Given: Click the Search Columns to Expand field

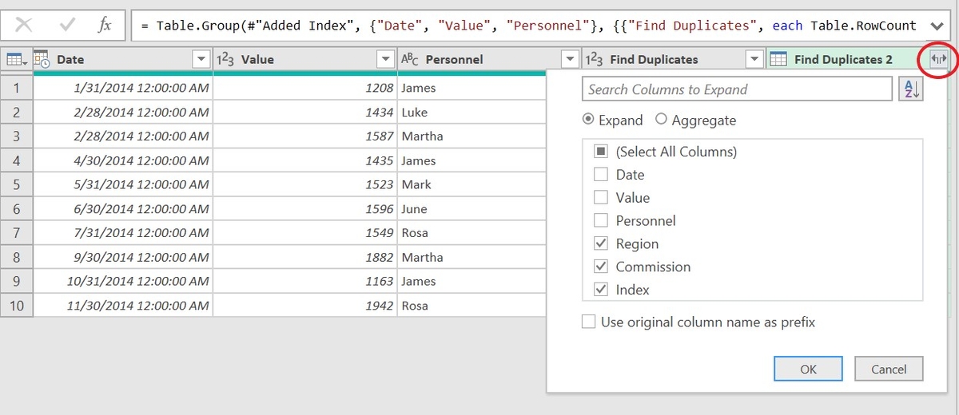Looking at the screenshot, I should point(736,89).
